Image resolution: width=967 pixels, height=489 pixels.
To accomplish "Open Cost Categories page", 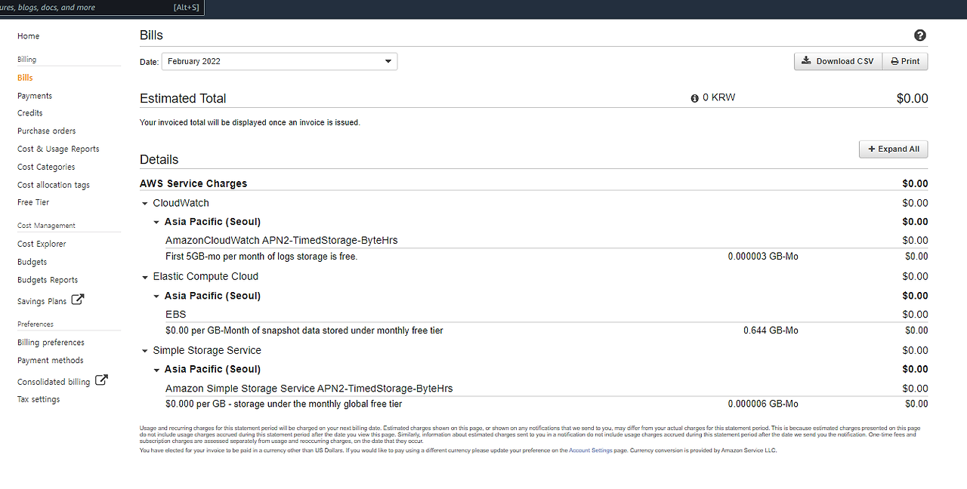I will tap(46, 167).
